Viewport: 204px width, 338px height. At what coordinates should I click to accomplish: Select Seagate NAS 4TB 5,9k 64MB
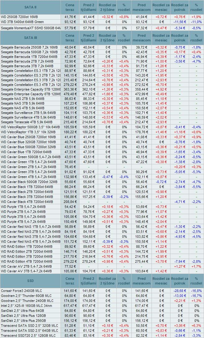[x=23, y=108]
